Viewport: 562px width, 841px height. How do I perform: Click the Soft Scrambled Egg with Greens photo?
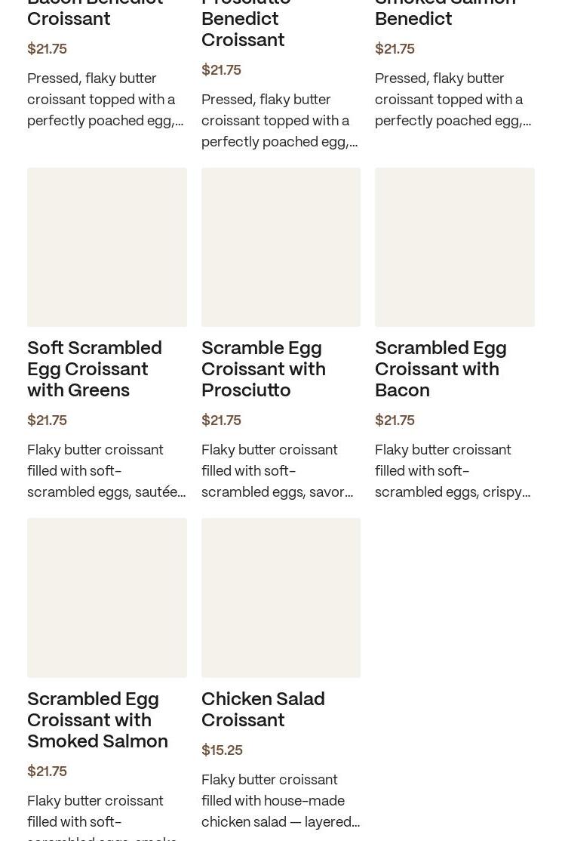click(106, 247)
